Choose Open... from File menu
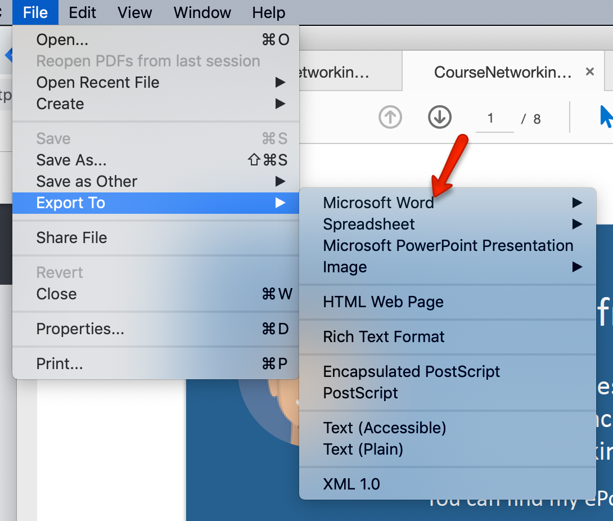This screenshot has height=521, width=613. tap(156, 39)
